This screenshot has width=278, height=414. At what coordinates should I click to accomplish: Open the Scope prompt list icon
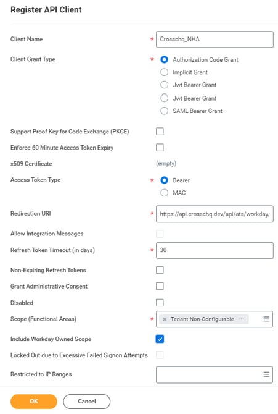(x=266, y=319)
